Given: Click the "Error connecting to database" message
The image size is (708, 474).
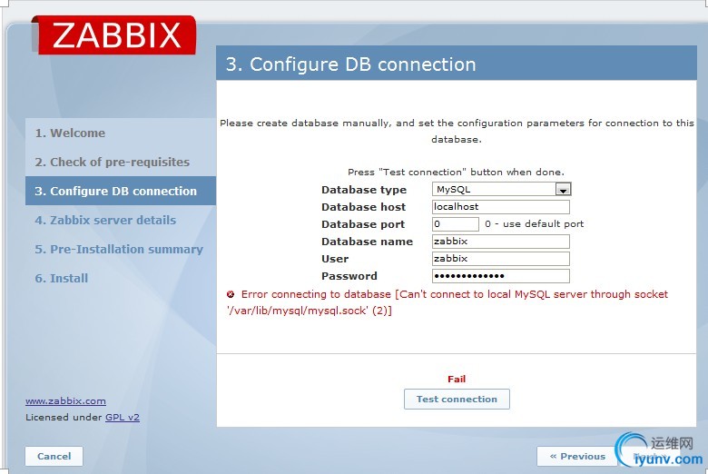Looking at the screenshot, I should [447, 302].
